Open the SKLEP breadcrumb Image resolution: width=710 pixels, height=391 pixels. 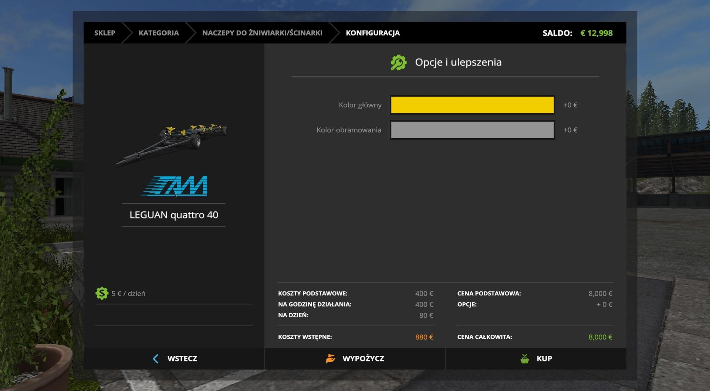click(x=105, y=33)
